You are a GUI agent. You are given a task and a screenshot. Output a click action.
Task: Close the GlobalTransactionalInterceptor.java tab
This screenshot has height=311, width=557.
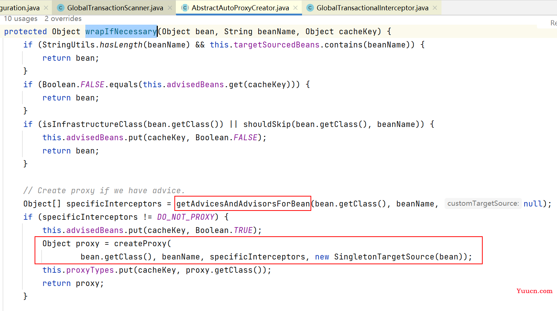point(435,8)
